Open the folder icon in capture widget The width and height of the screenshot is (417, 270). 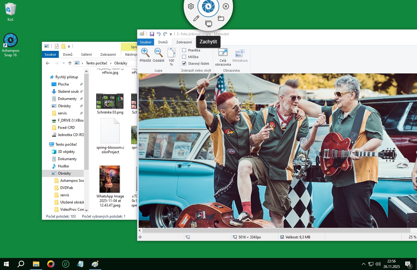pos(221,18)
